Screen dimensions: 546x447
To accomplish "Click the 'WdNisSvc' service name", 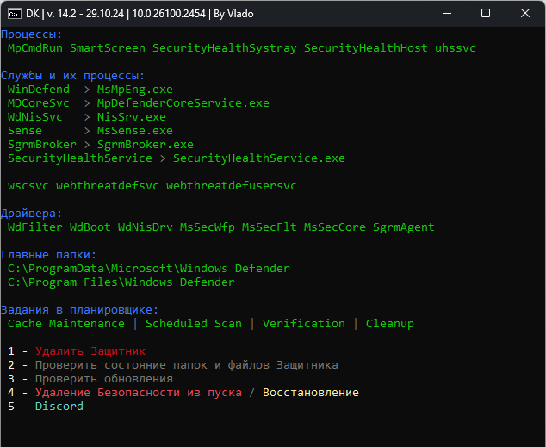I will click(35, 117).
